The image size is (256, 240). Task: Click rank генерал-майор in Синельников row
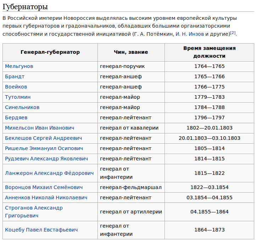click(120, 108)
